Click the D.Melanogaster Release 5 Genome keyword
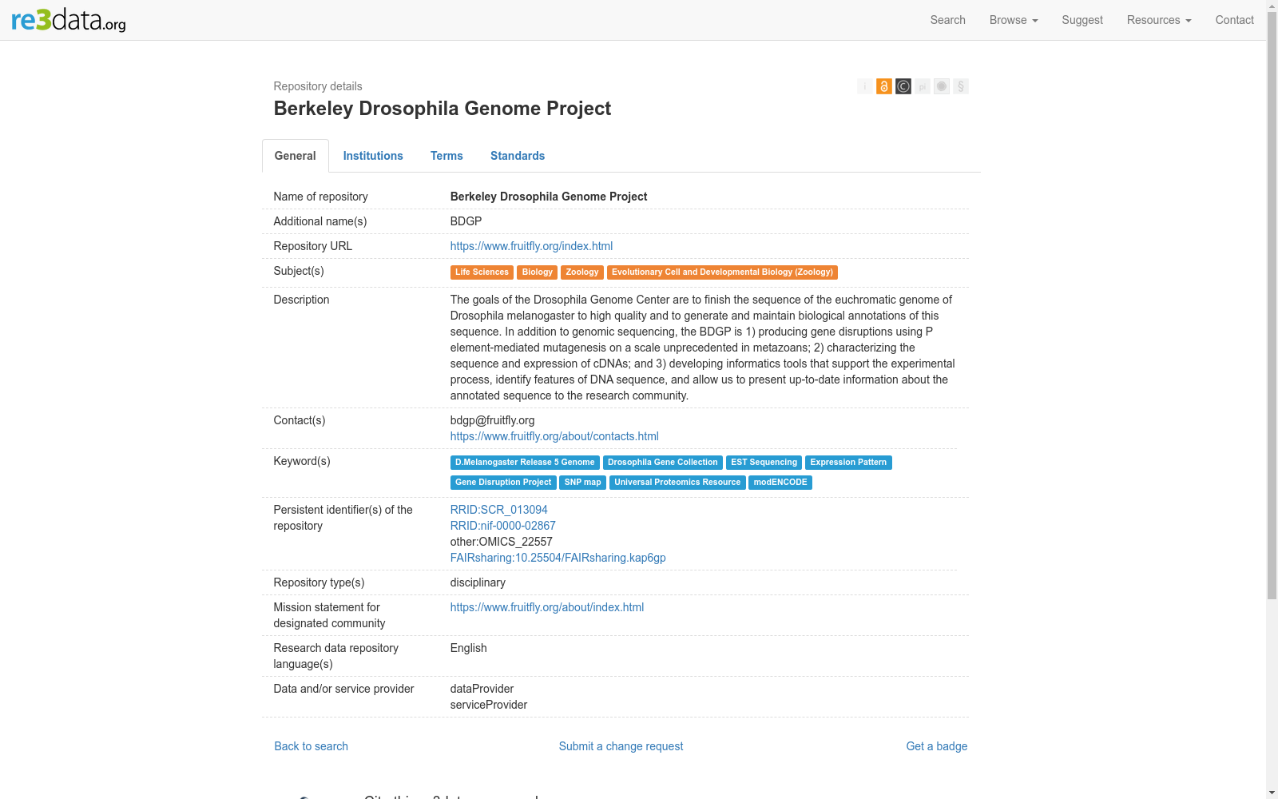The image size is (1278, 799). 525,463
